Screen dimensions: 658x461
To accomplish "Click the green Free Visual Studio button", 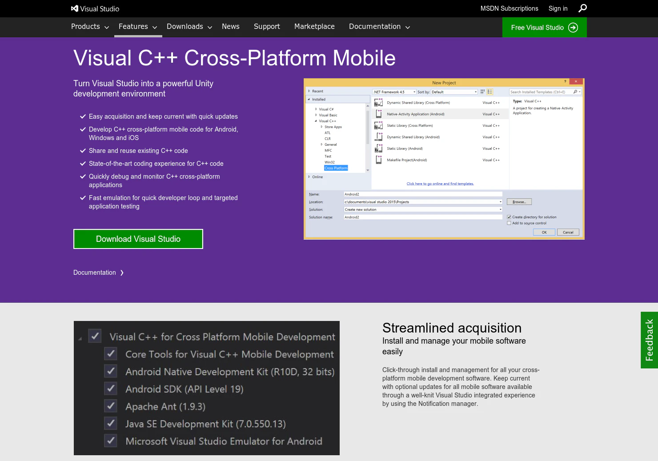I will click(x=544, y=28).
